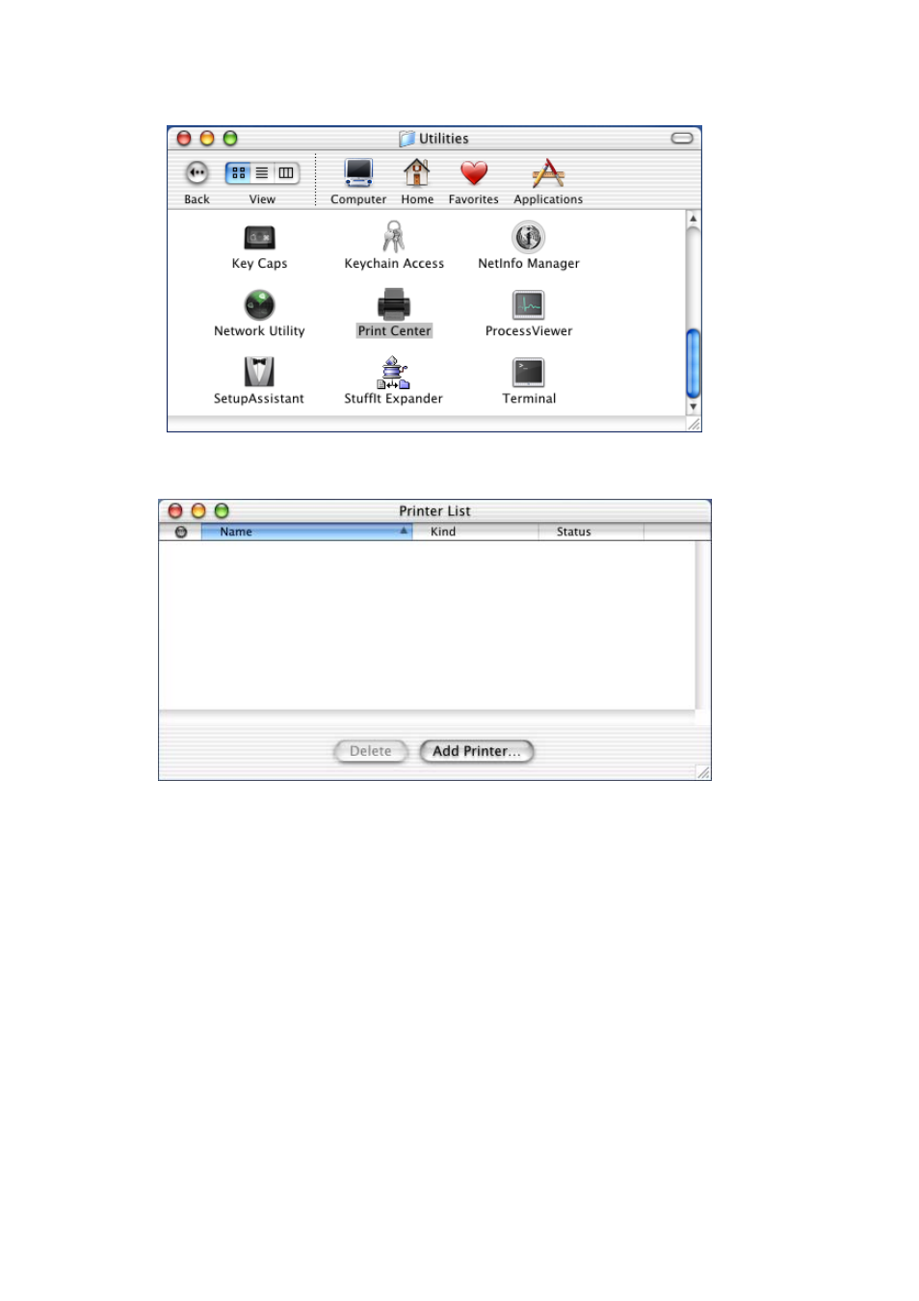
Task: Switch to column view mode
Action: [287, 173]
